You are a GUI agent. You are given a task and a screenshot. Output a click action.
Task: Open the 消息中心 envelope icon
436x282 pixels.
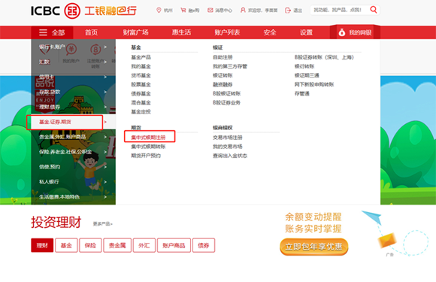tap(210, 11)
